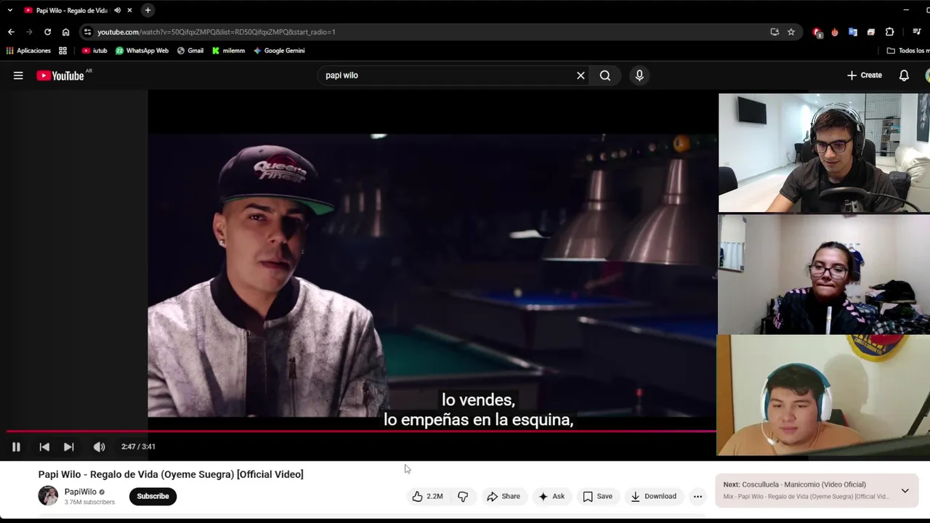Image resolution: width=930 pixels, height=523 pixels.
Task: Click the video subtitle text 'lo vendes,'
Action: [x=478, y=400]
